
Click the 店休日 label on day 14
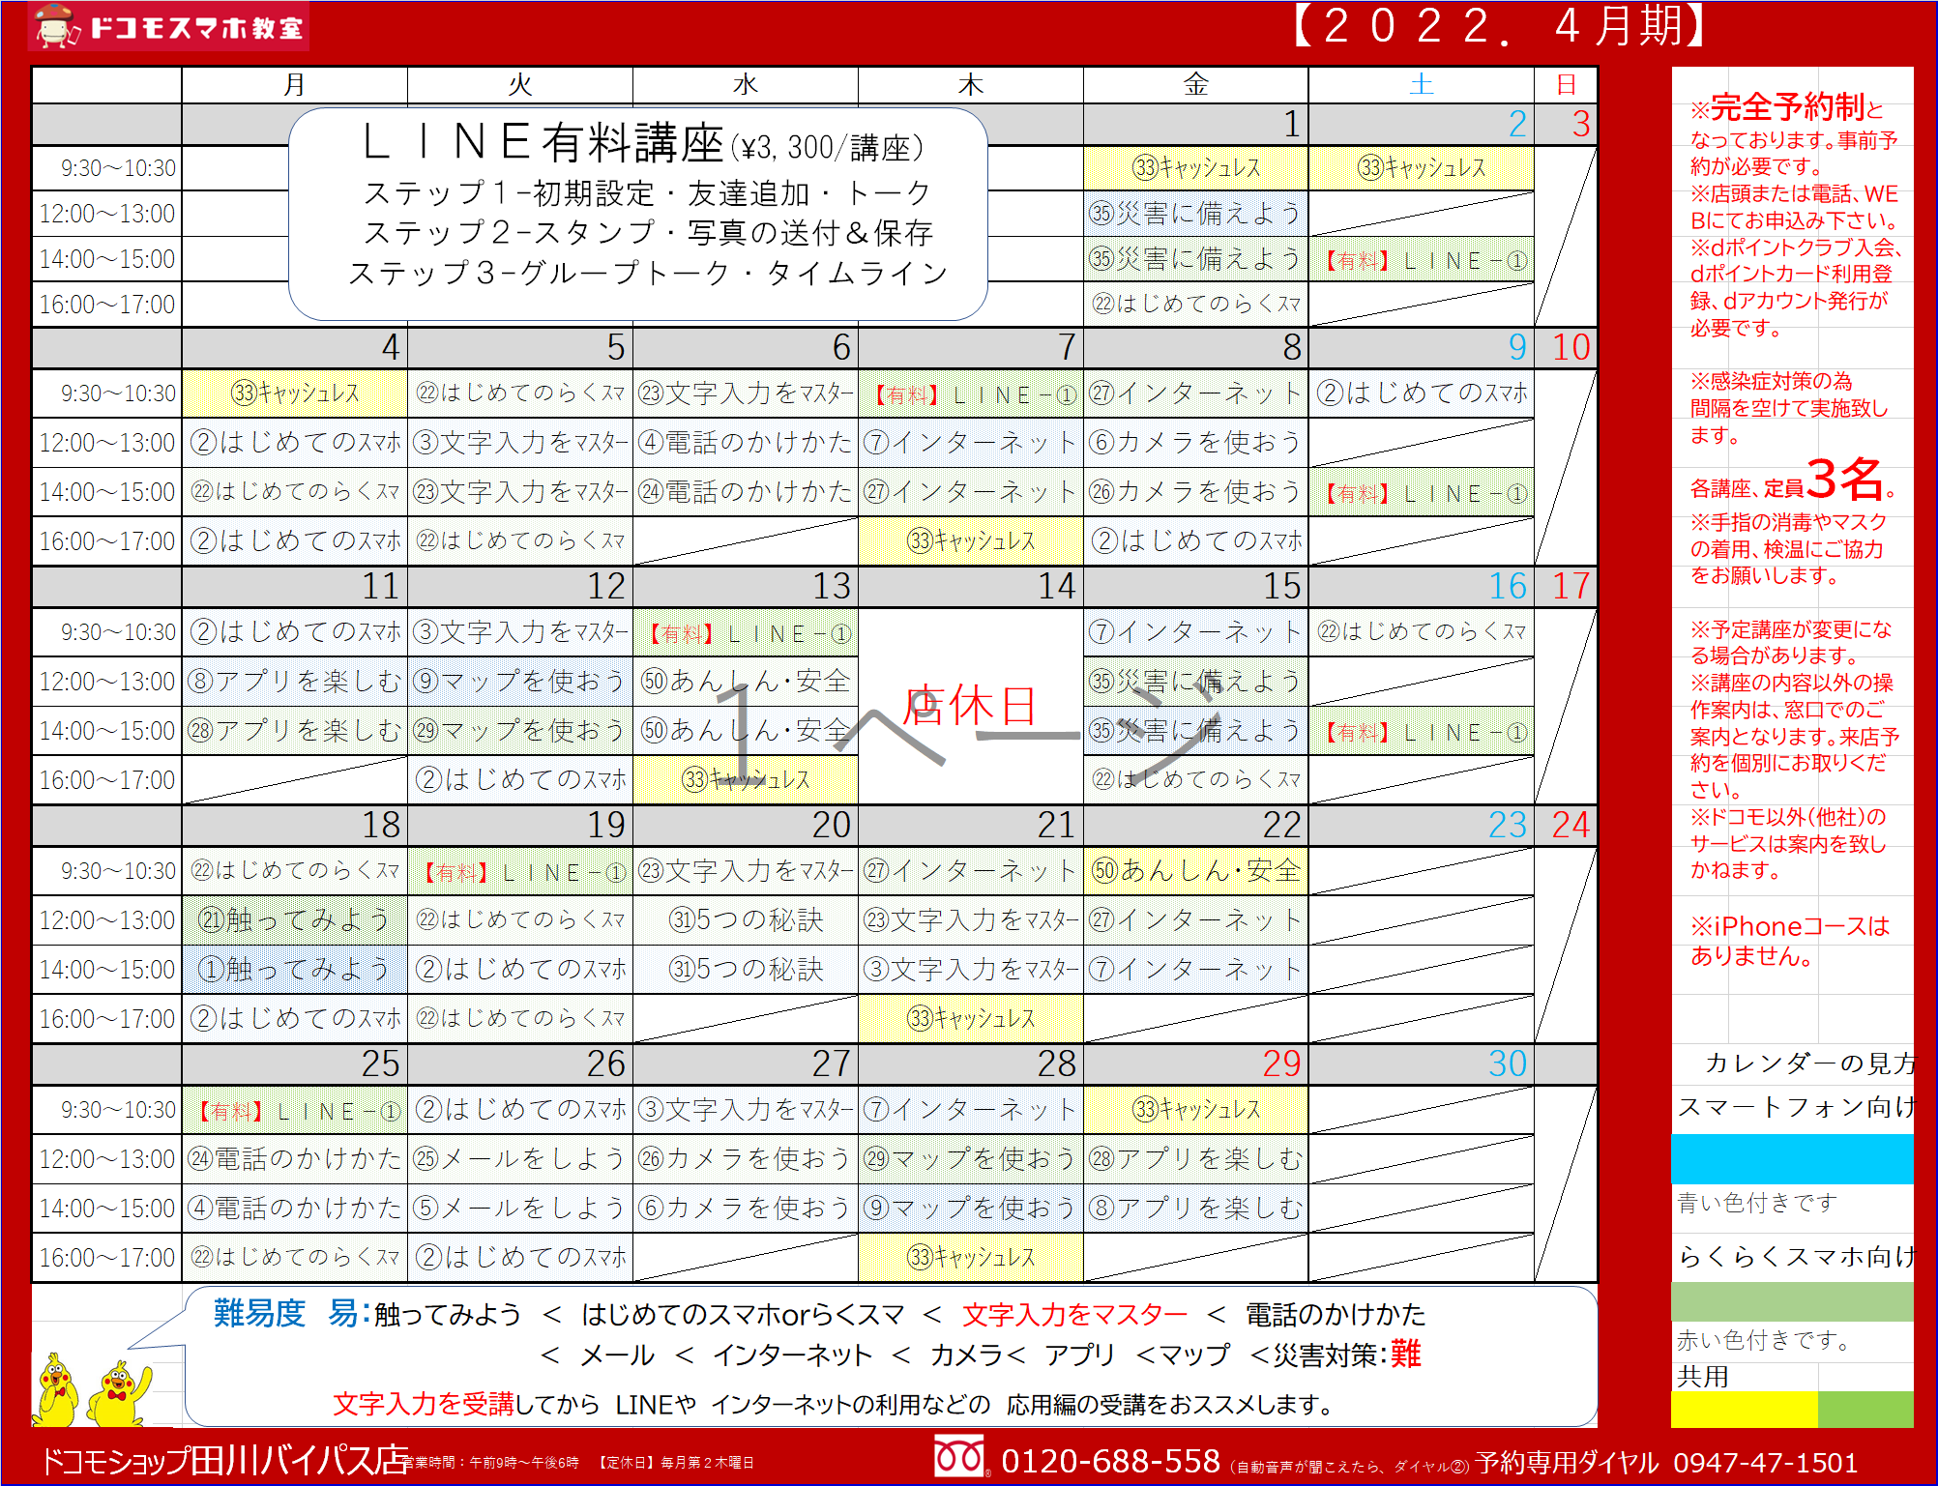[x=970, y=705]
